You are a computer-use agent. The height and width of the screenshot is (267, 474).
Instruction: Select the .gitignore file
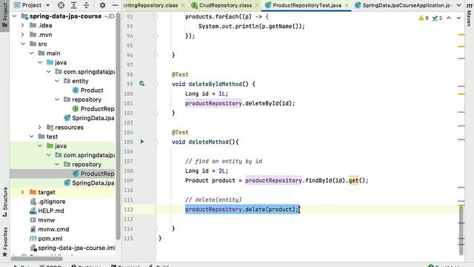click(47, 201)
